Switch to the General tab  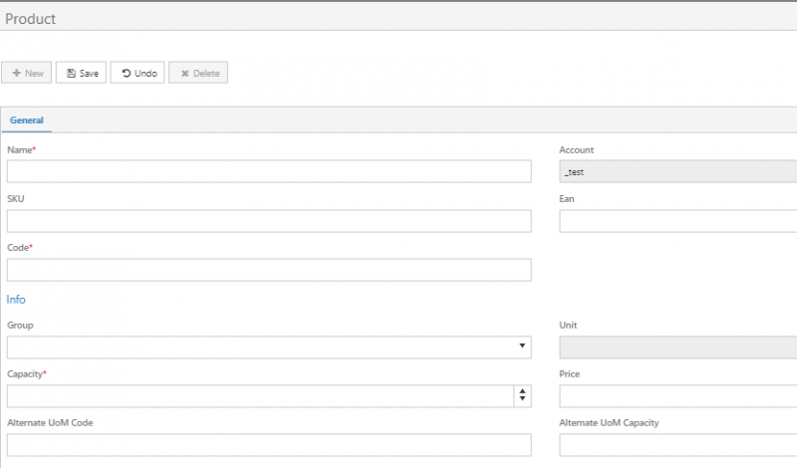(x=27, y=120)
